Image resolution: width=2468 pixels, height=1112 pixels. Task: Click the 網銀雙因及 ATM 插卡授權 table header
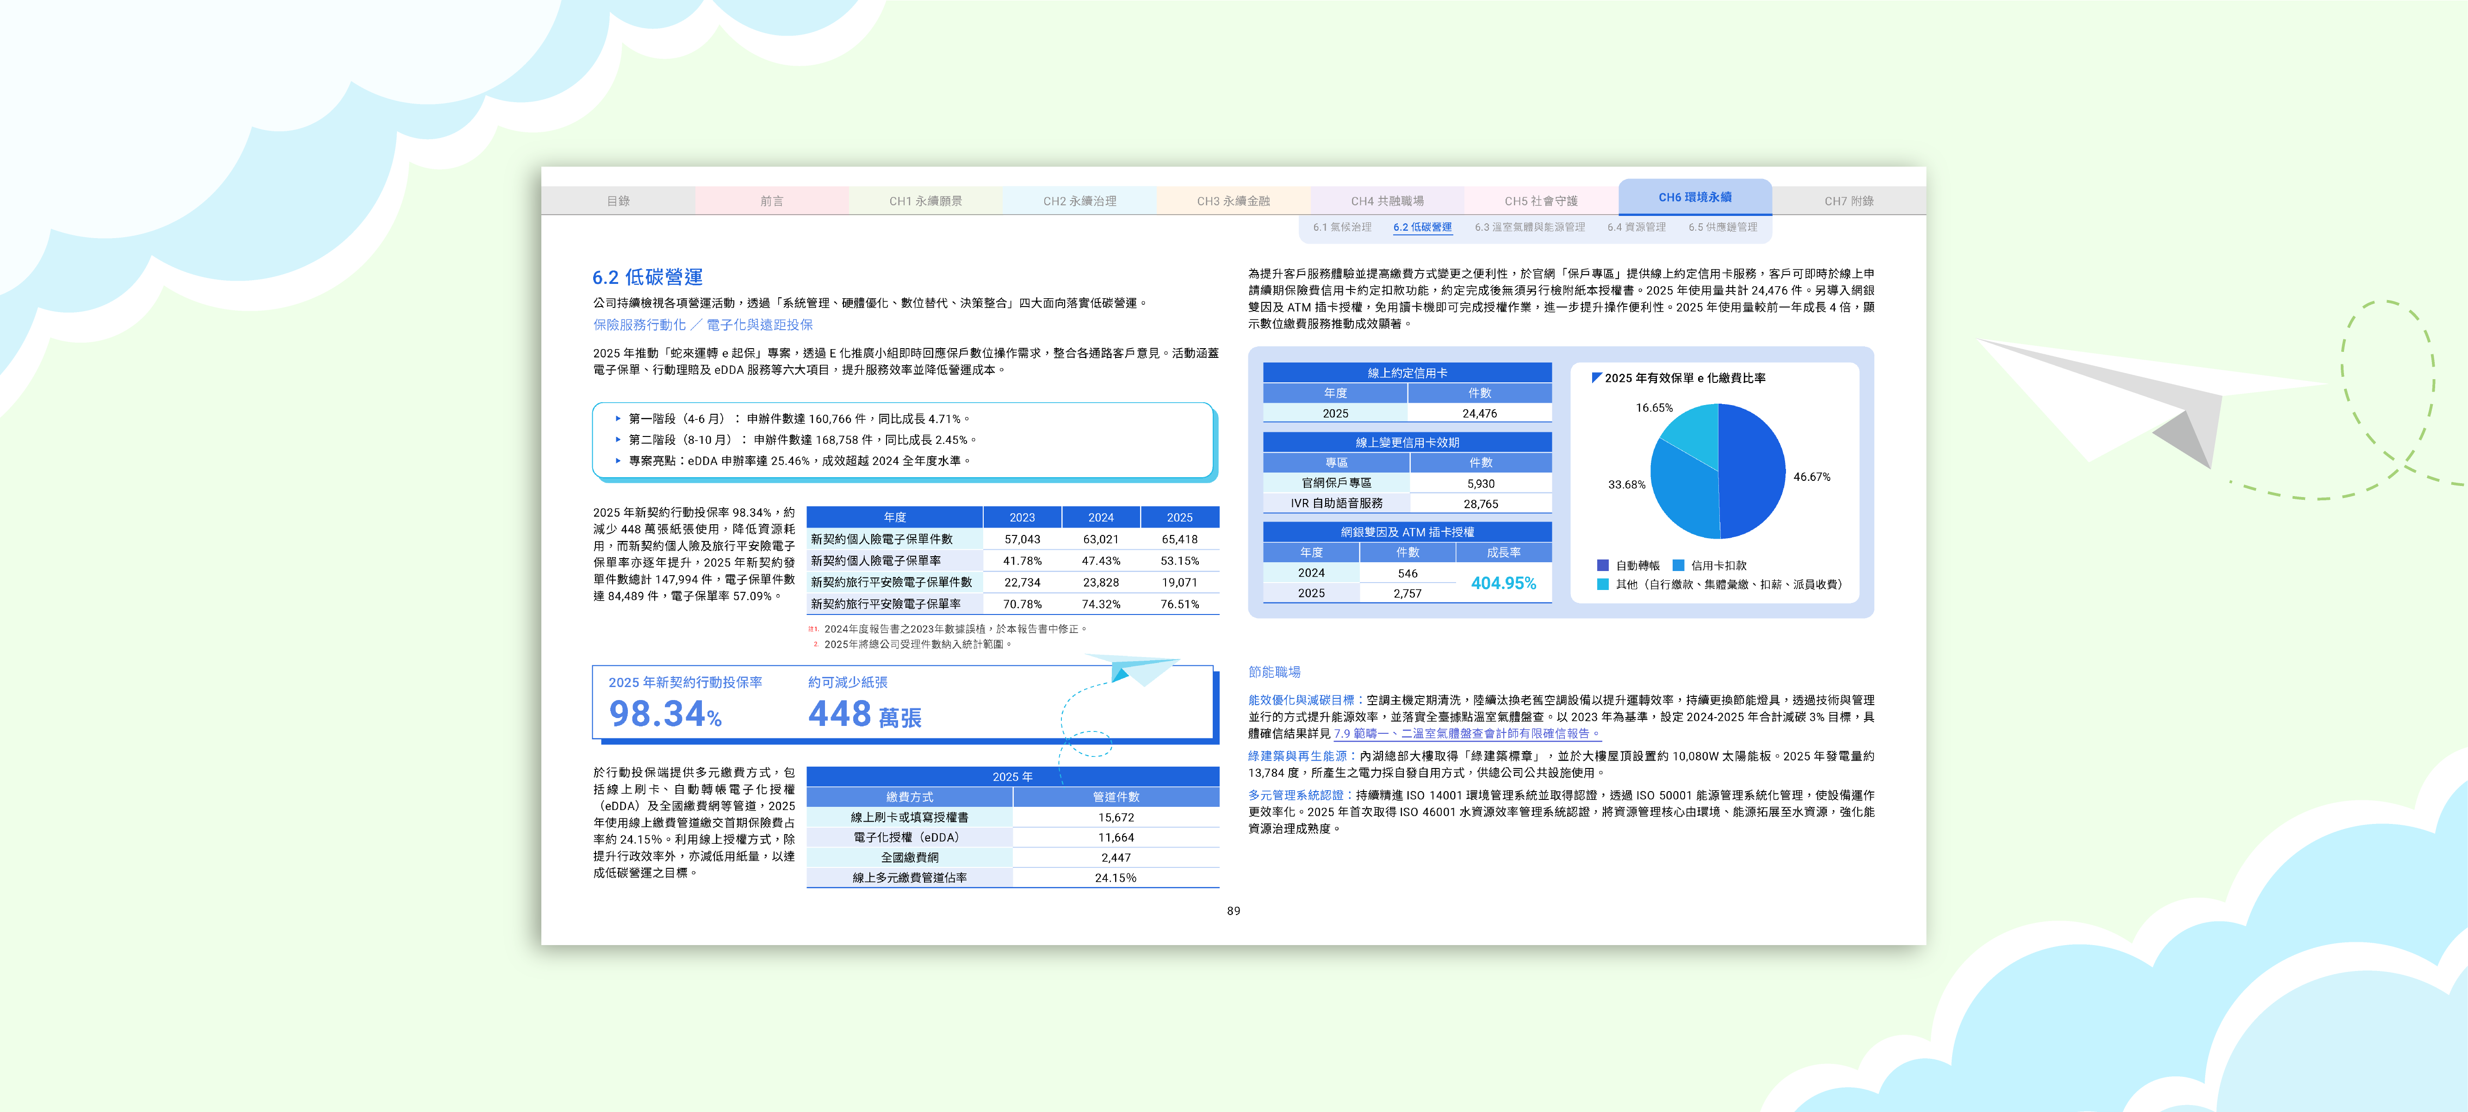click(x=1408, y=533)
